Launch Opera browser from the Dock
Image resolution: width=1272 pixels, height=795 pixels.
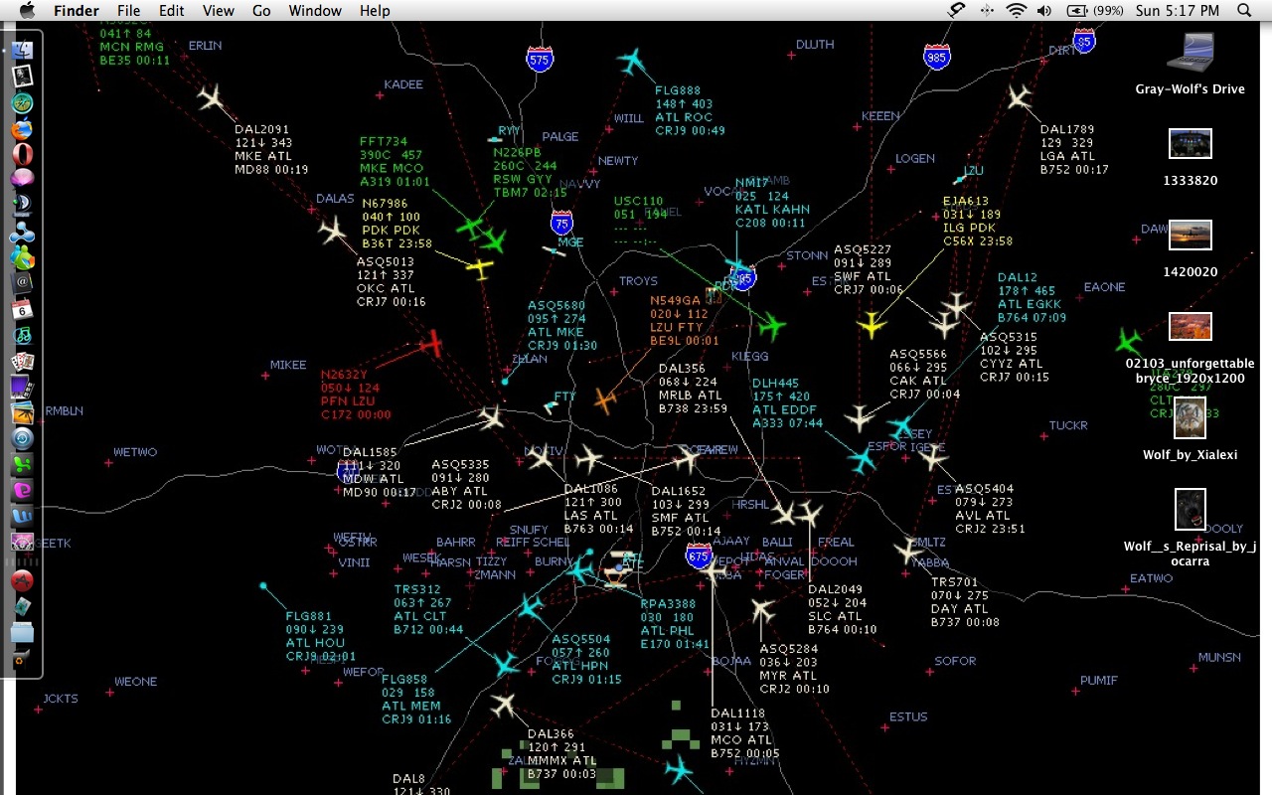(x=22, y=154)
